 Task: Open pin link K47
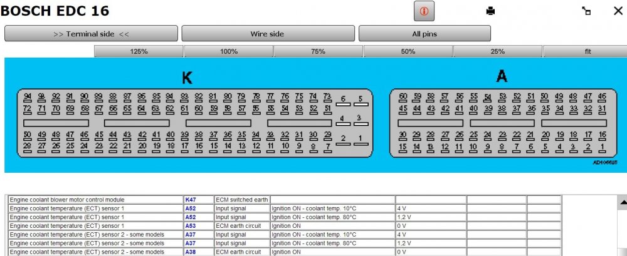click(191, 200)
